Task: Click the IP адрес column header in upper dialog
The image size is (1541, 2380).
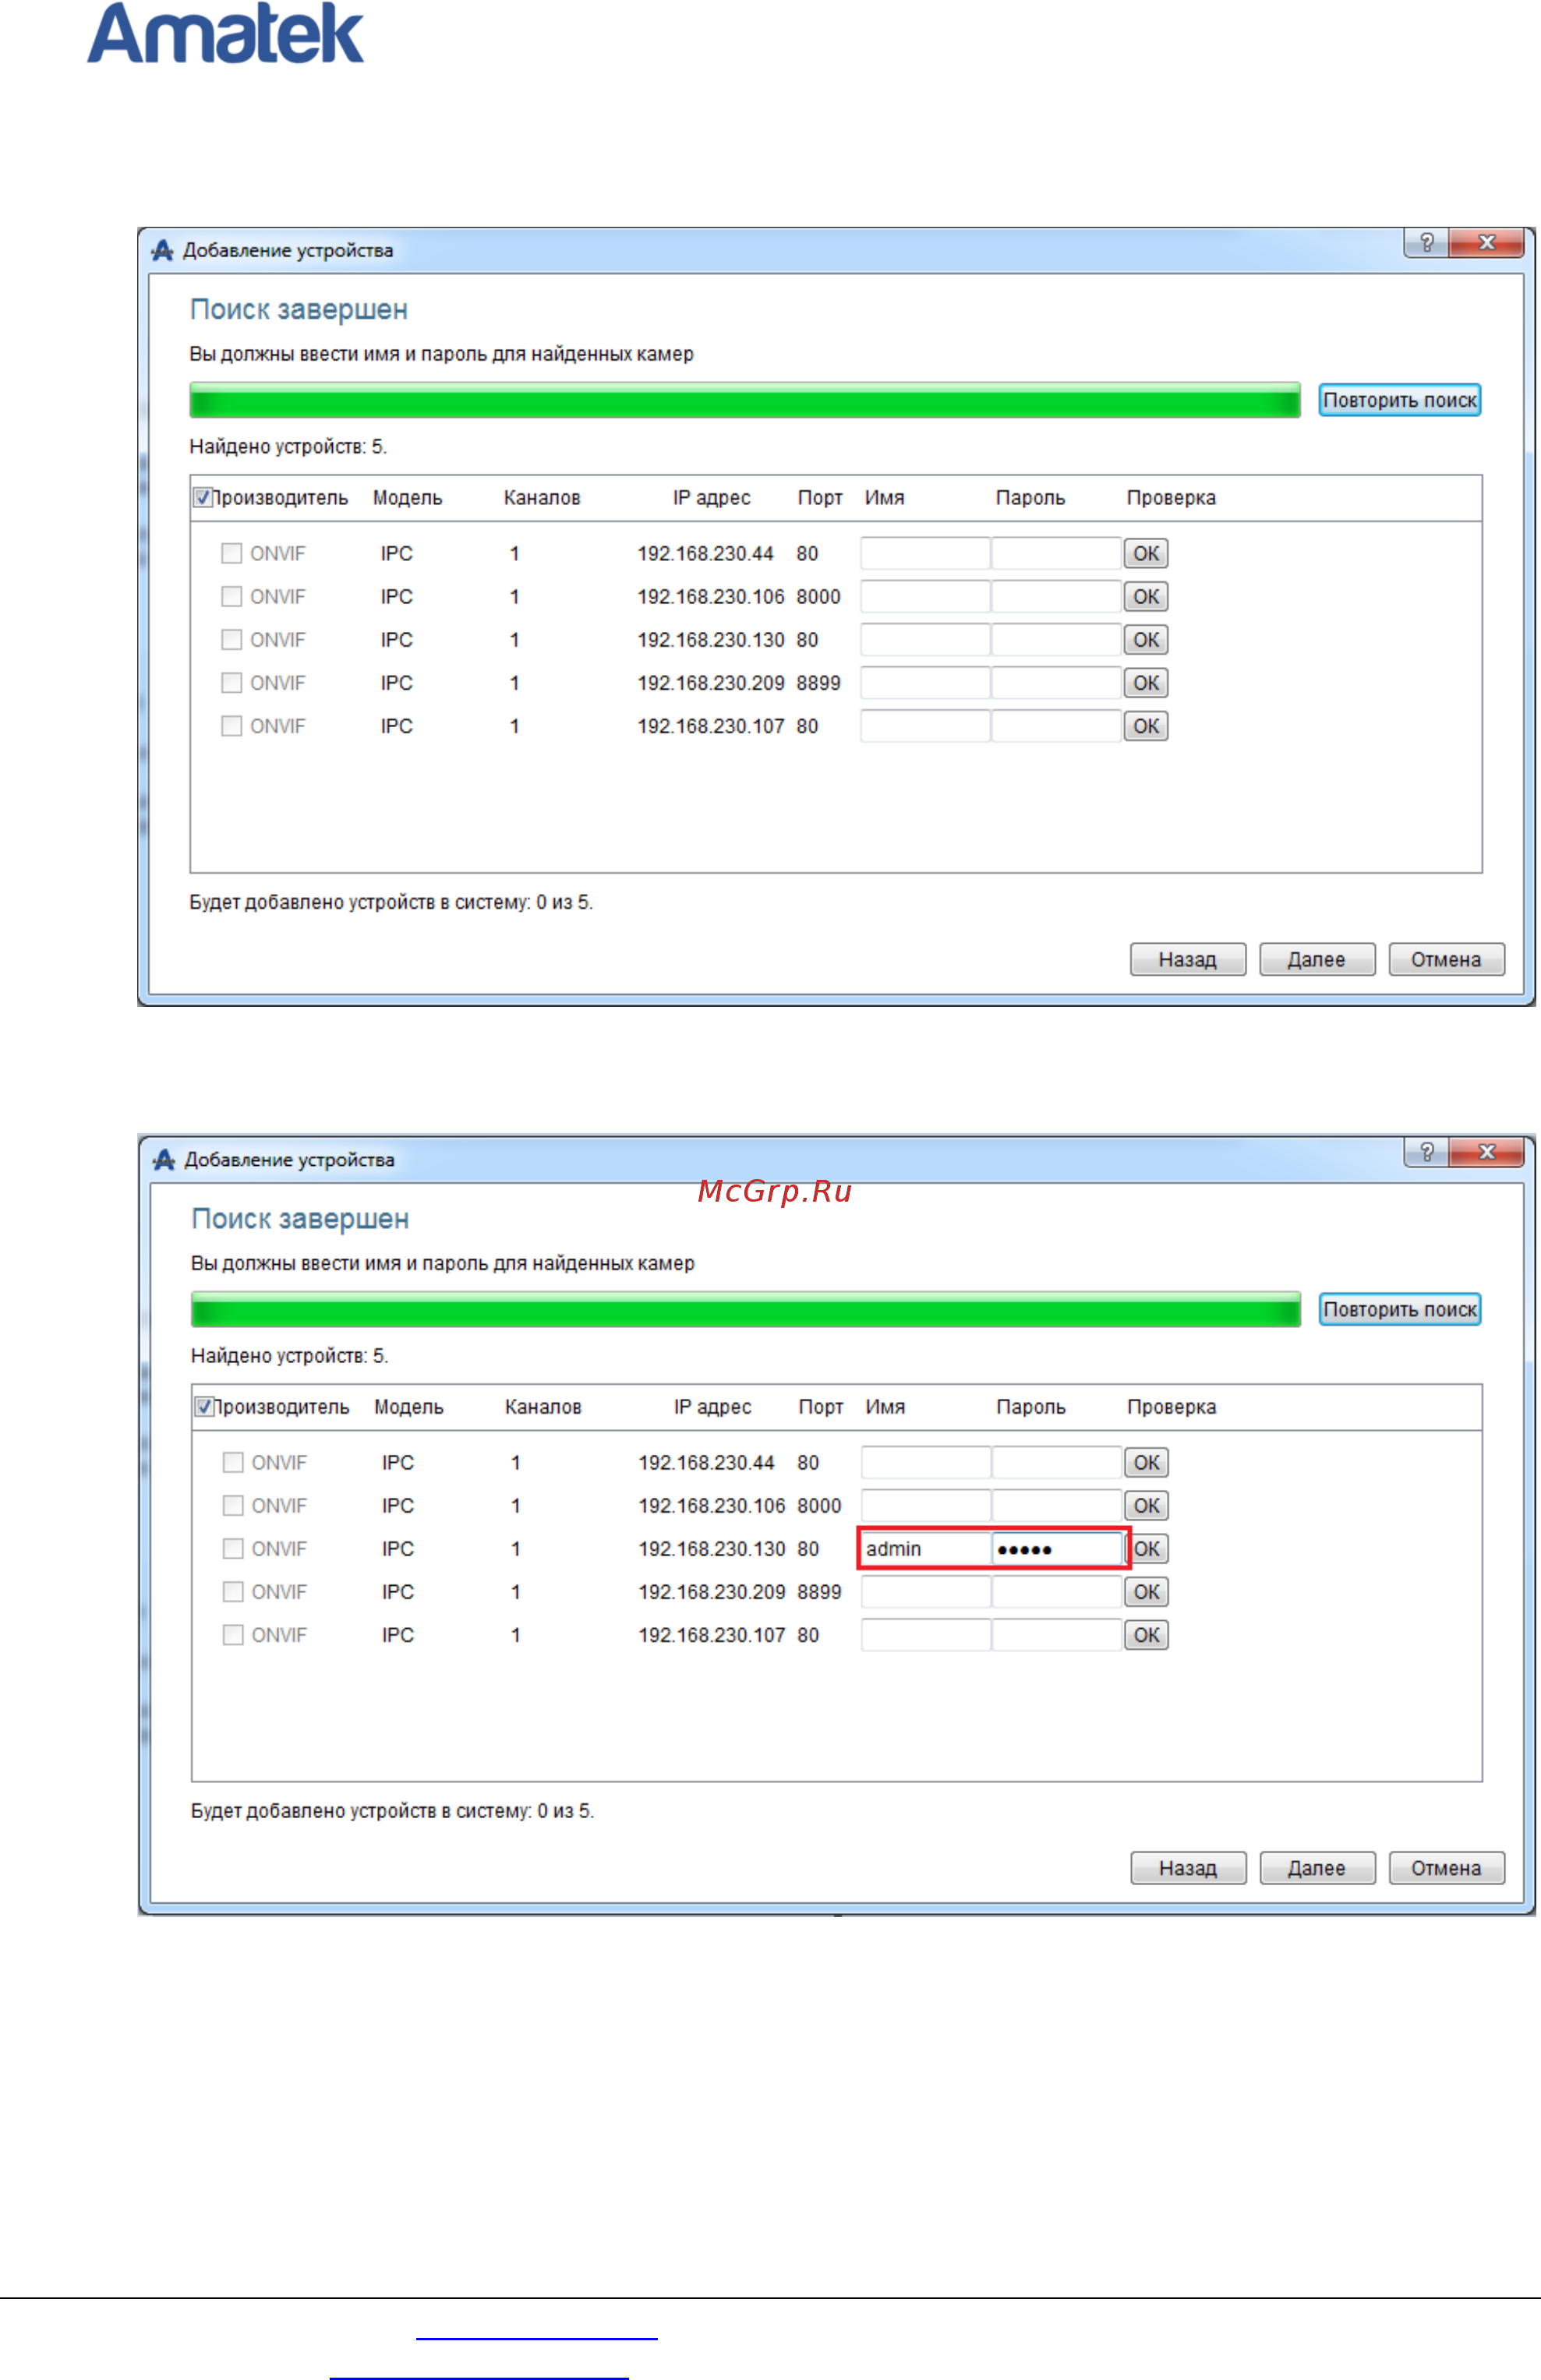Action: click(711, 497)
